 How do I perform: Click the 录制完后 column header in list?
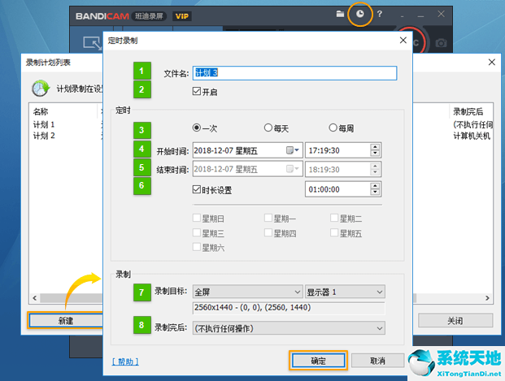tap(468, 111)
